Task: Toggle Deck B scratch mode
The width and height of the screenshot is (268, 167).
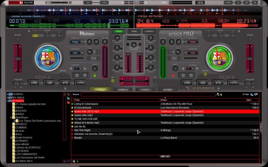Action: [x=205, y=74]
